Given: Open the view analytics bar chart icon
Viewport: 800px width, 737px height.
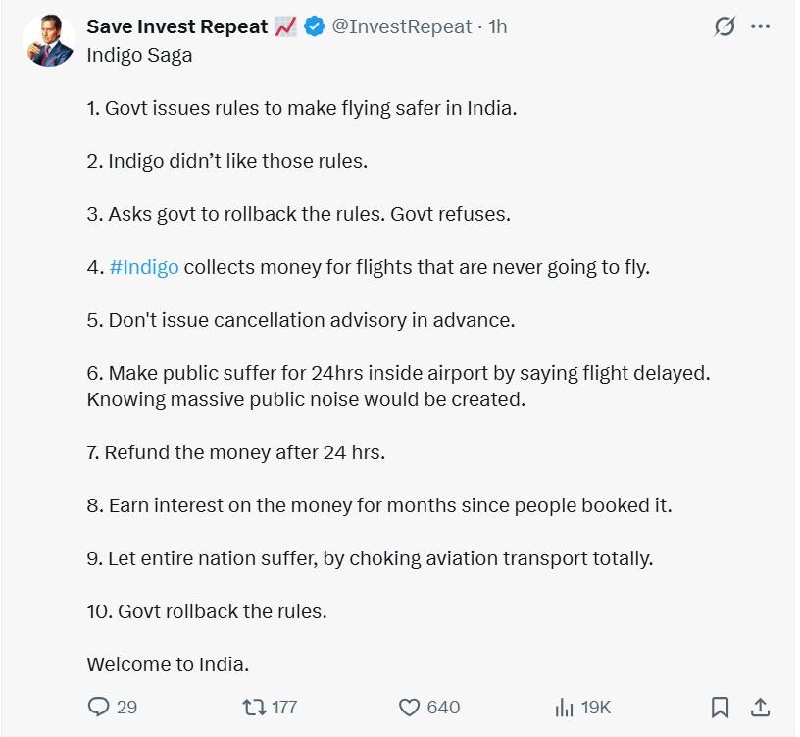Looking at the screenshot, I should click(x=564, y=707).
